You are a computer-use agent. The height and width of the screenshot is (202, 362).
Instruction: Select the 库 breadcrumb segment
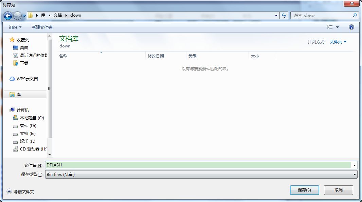tap(43, 15)
